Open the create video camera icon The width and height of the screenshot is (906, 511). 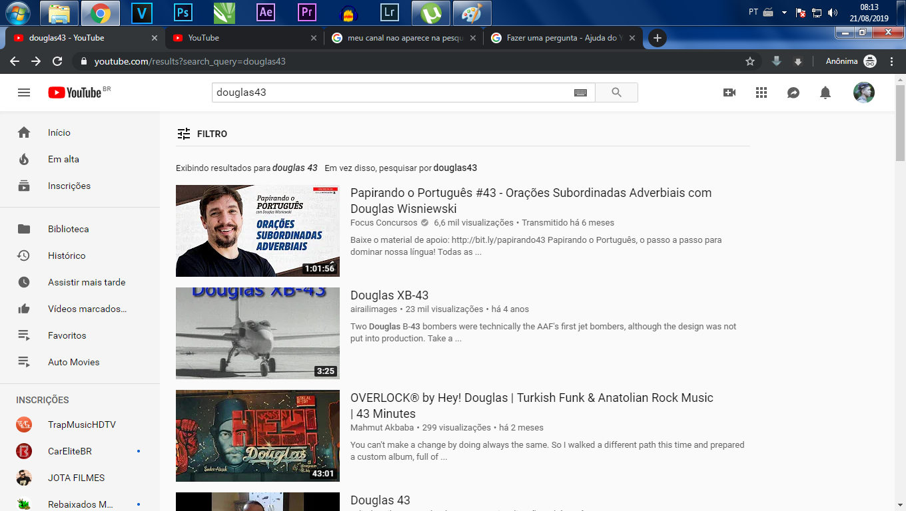[729, 92]
